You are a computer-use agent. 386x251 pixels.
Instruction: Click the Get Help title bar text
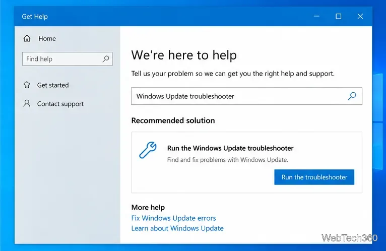click(x=35, y=17)
